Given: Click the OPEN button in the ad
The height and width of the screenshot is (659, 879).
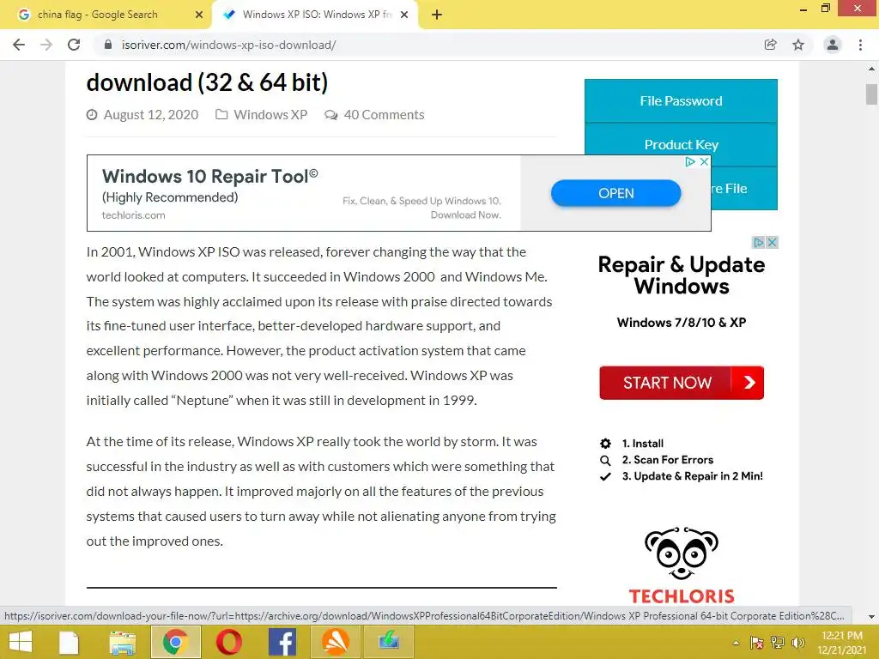Looking at the screenshot, I should (x=616, y=193).
